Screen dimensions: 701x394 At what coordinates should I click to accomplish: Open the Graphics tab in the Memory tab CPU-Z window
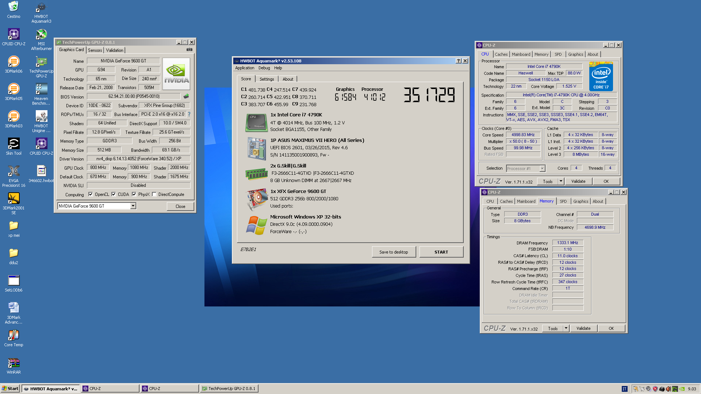[581, 201]
